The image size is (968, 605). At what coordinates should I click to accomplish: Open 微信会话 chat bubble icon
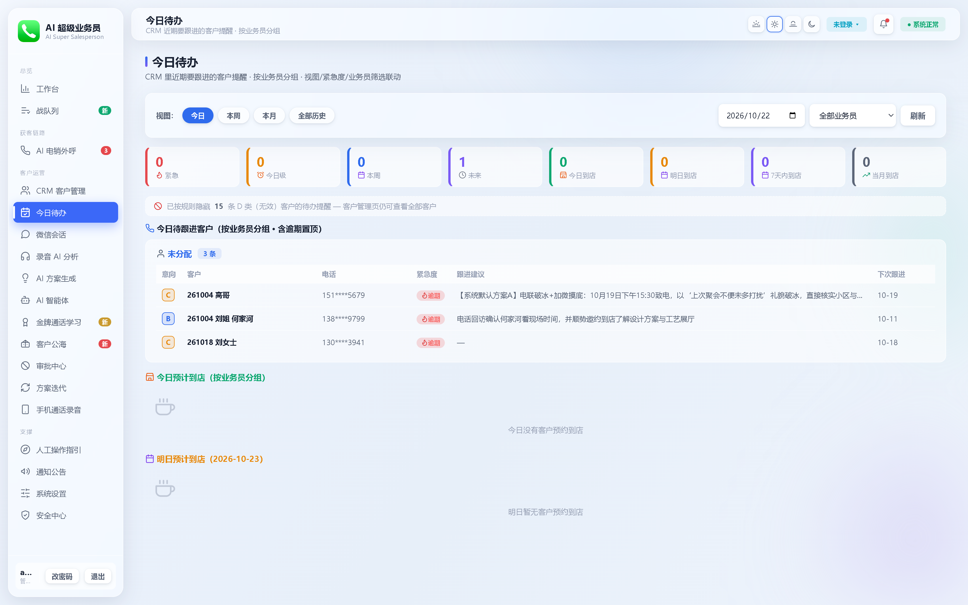(x=25, y=235)
